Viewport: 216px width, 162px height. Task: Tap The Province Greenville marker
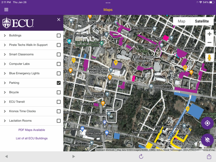click(x=109, y=114)
